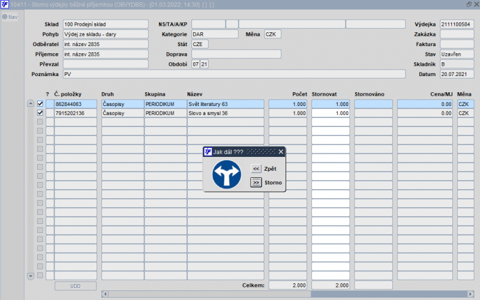Tick the empty checkbox in the third row
The height and width of the screenshot is (300, 480).
pos(40,122)
